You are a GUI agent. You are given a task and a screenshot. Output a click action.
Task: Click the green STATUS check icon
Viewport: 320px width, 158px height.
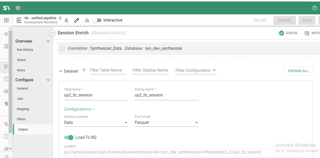click(x=281, y=33)
